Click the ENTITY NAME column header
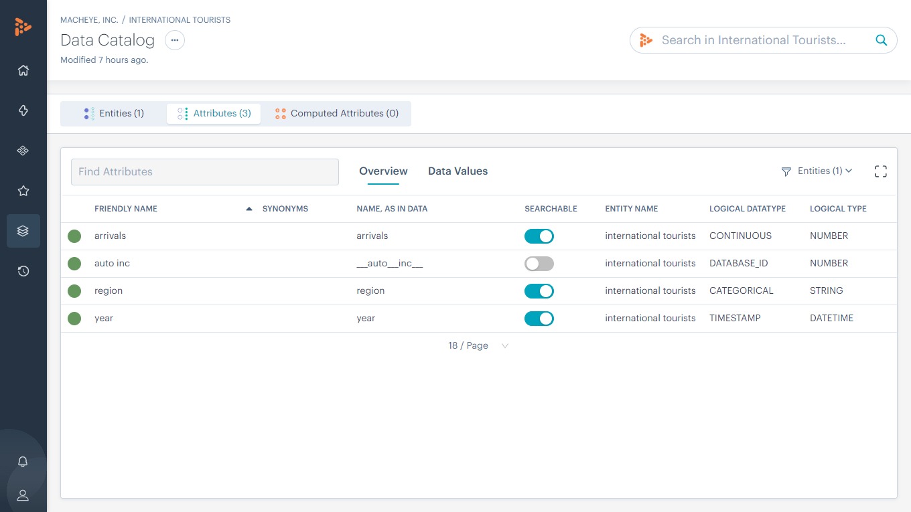 click(x=632, y=209)
